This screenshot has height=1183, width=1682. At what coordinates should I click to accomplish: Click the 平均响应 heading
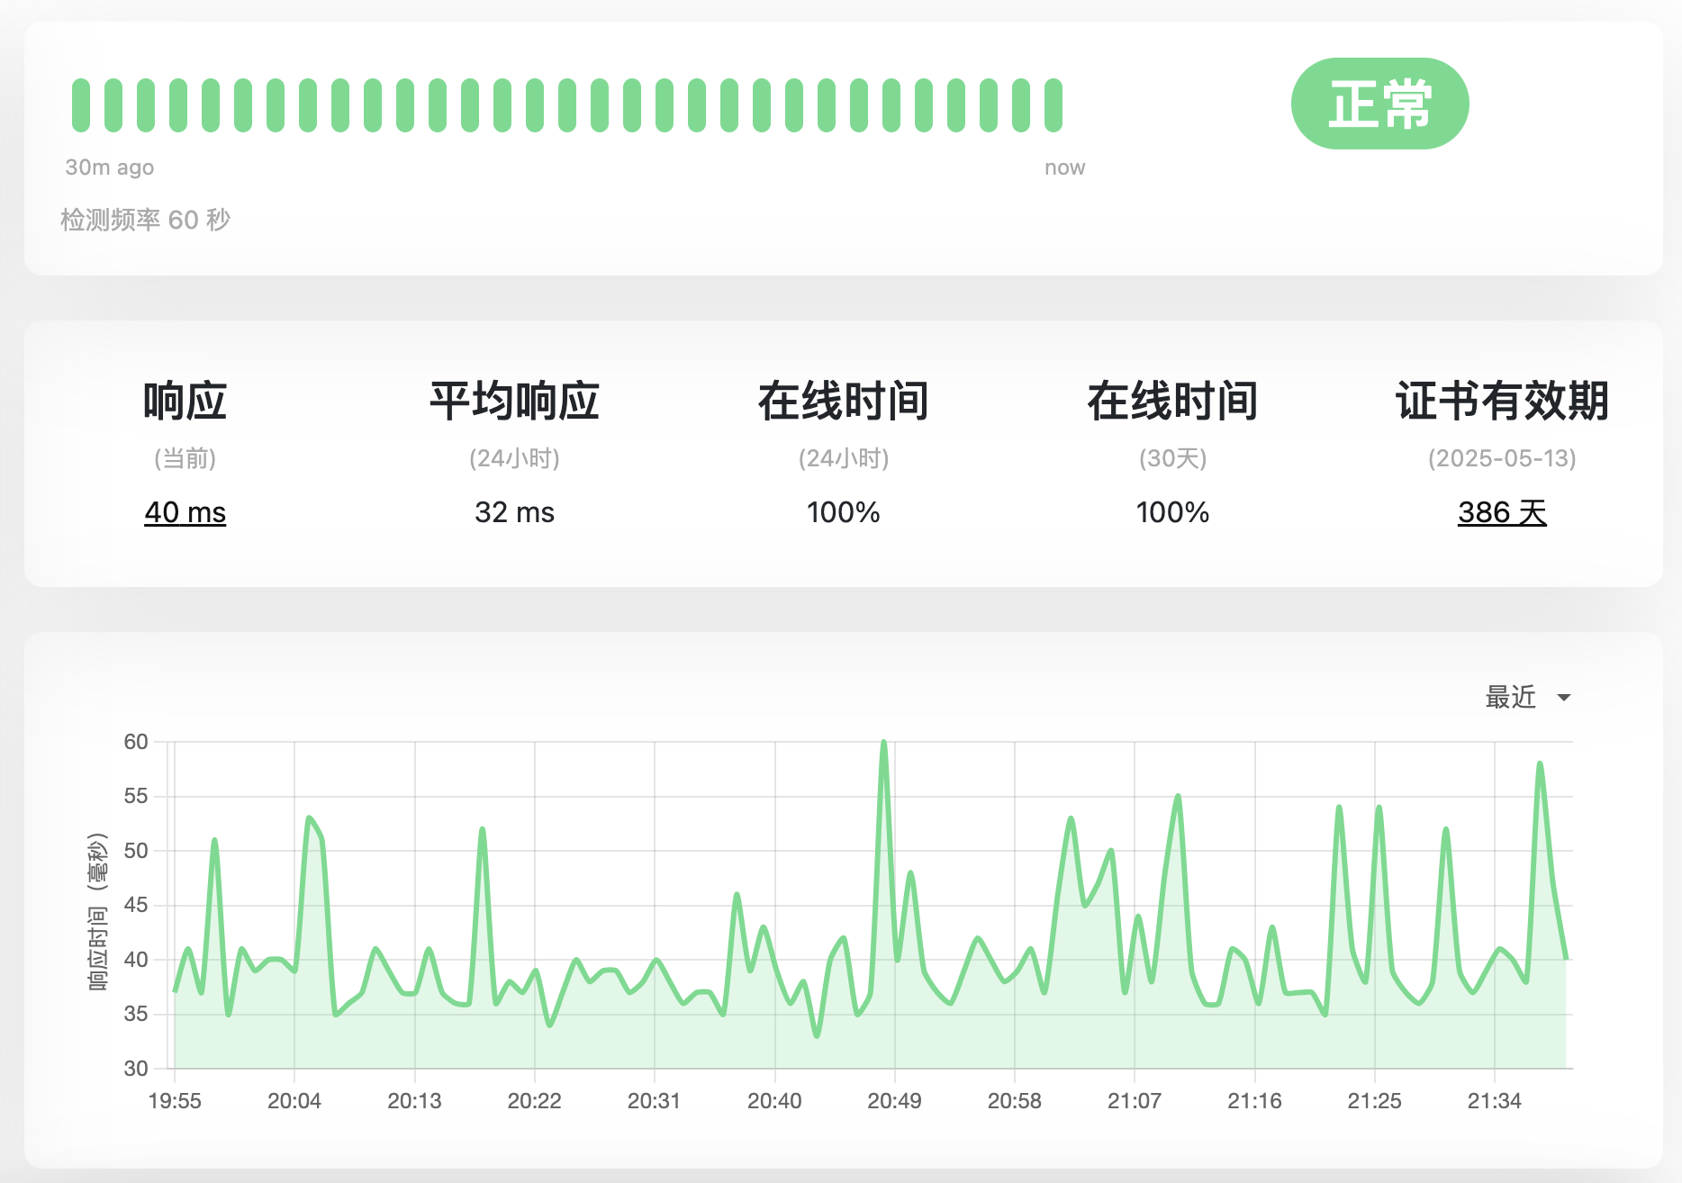pos(514,401)
